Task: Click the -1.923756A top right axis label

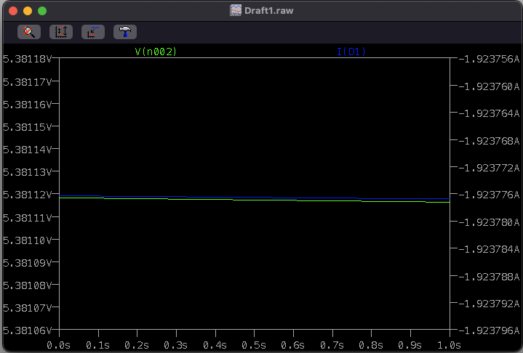Action: coord(489,59)
